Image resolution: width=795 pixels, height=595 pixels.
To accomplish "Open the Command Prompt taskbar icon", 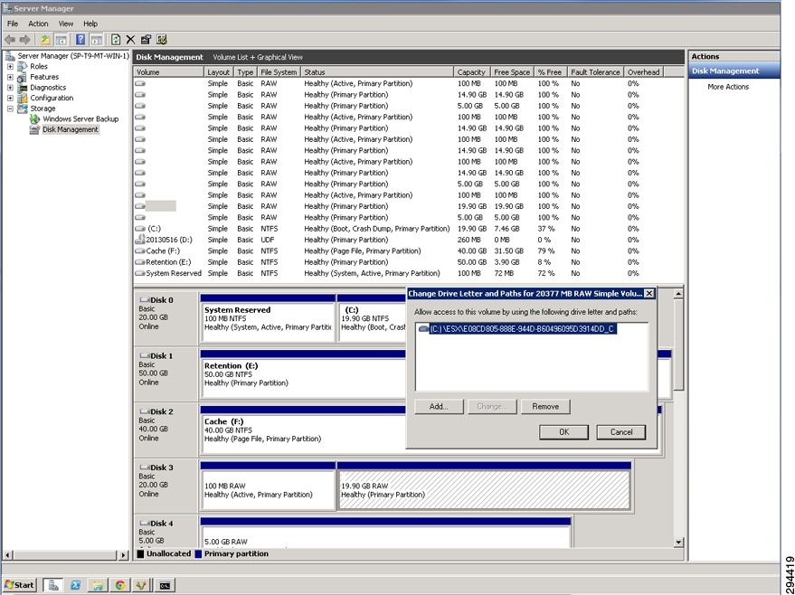I will click(x=165, y=585).
